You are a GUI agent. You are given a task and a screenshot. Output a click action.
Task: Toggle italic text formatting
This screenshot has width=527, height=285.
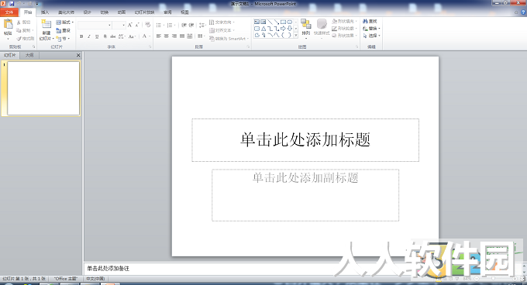tap(89, 36)
